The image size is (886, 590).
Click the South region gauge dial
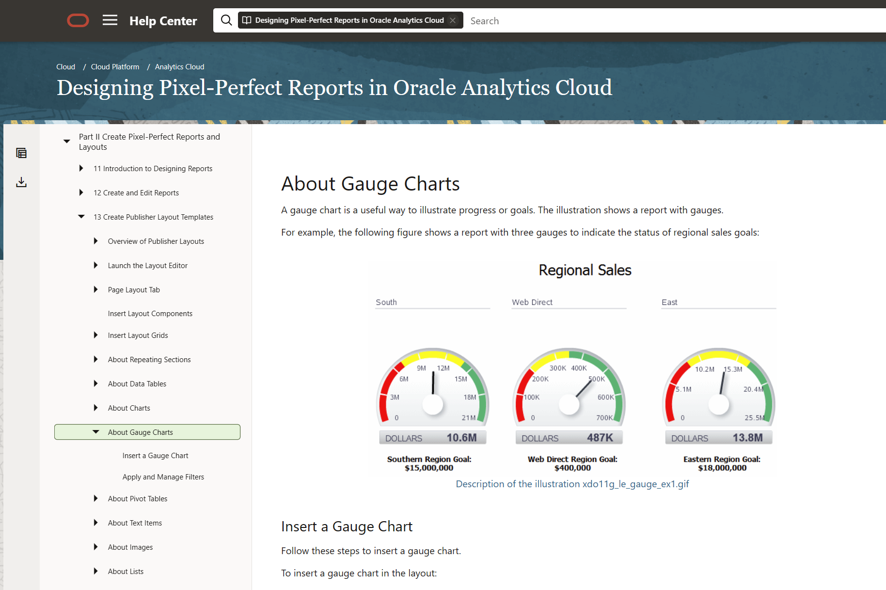433,386
